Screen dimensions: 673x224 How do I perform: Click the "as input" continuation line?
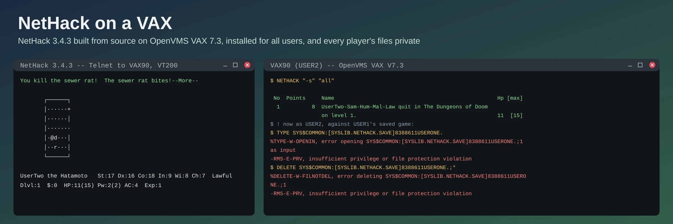click(x=283, y=150)
